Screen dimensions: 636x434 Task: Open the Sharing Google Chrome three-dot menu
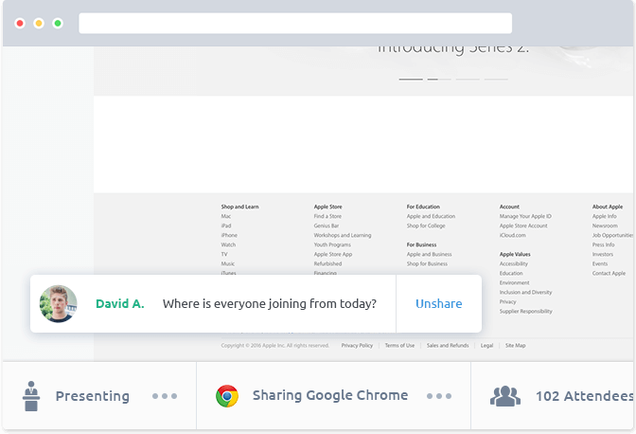(439, 396)
